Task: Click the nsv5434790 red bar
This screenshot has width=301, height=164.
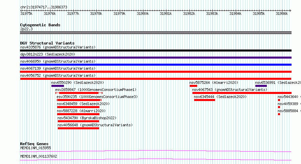Action: [x=78, y=121]
